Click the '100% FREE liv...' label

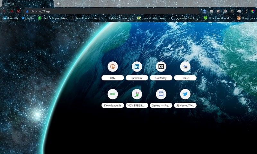pyautogui.click(x=137, y=106)
